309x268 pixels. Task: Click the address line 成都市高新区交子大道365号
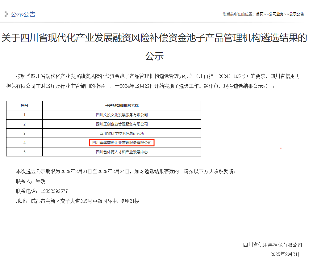(78, 201)
